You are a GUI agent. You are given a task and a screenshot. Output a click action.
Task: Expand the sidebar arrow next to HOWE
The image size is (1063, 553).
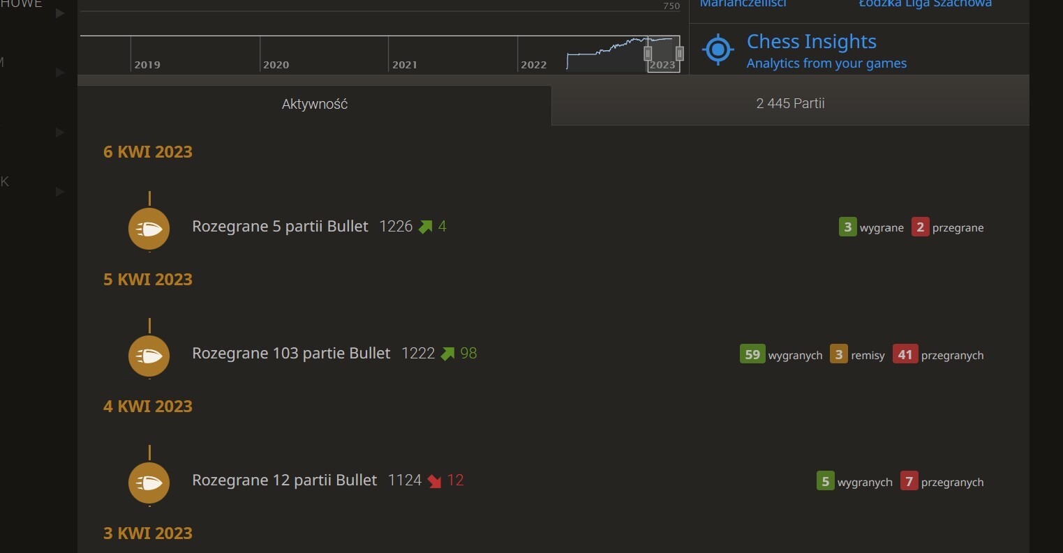60,13
